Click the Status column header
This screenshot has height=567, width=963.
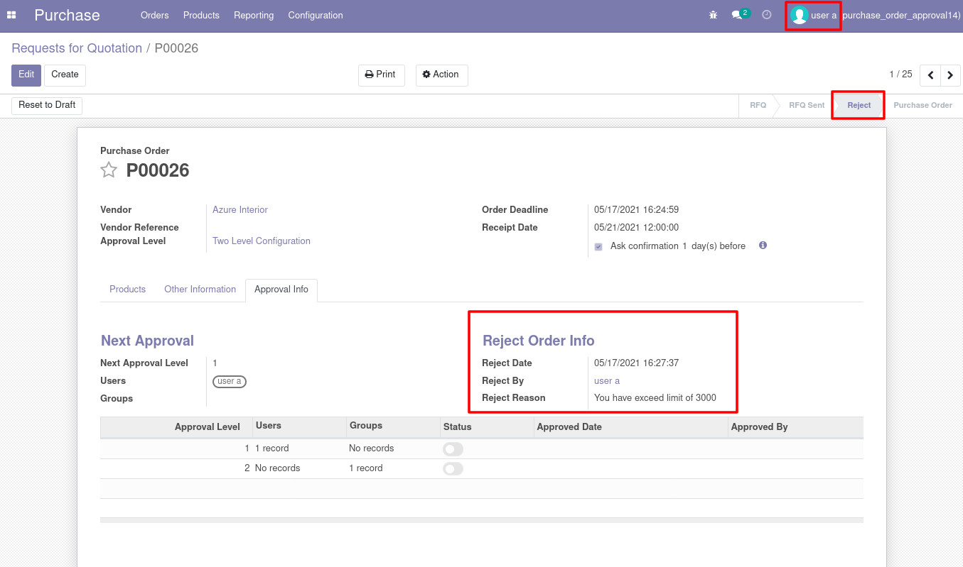[487, 427]
